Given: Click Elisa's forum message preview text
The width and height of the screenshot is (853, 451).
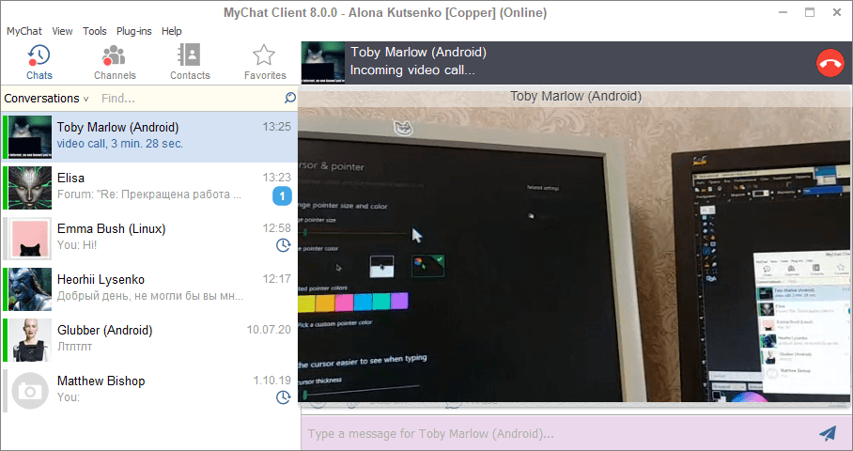Looking at the screenshot, I should point(149,194).
